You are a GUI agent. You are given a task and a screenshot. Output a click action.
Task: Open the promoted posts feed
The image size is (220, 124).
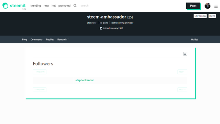click(64, 6)
